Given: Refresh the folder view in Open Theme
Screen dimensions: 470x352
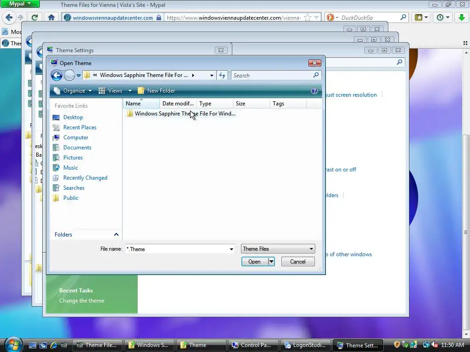Looking at the screenshot, I should click(x=222, y=76).
